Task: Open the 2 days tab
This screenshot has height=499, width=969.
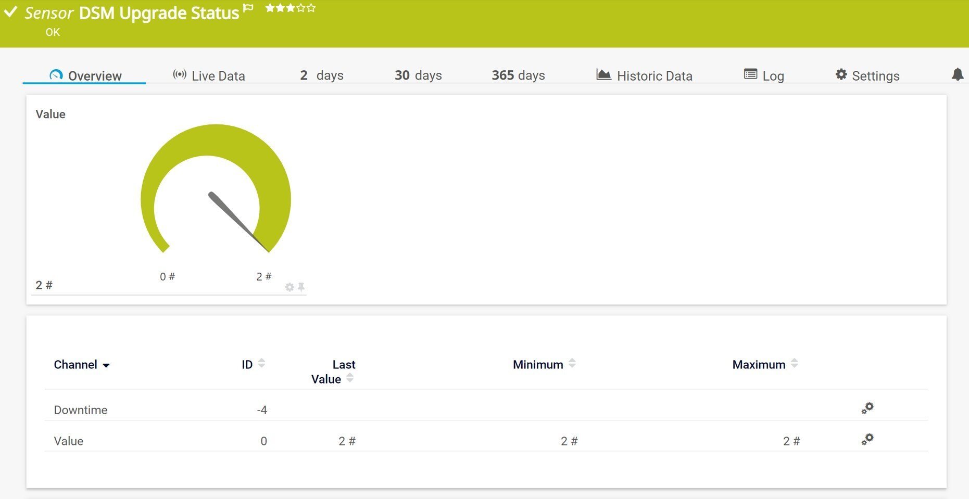Action: (322, 75)
